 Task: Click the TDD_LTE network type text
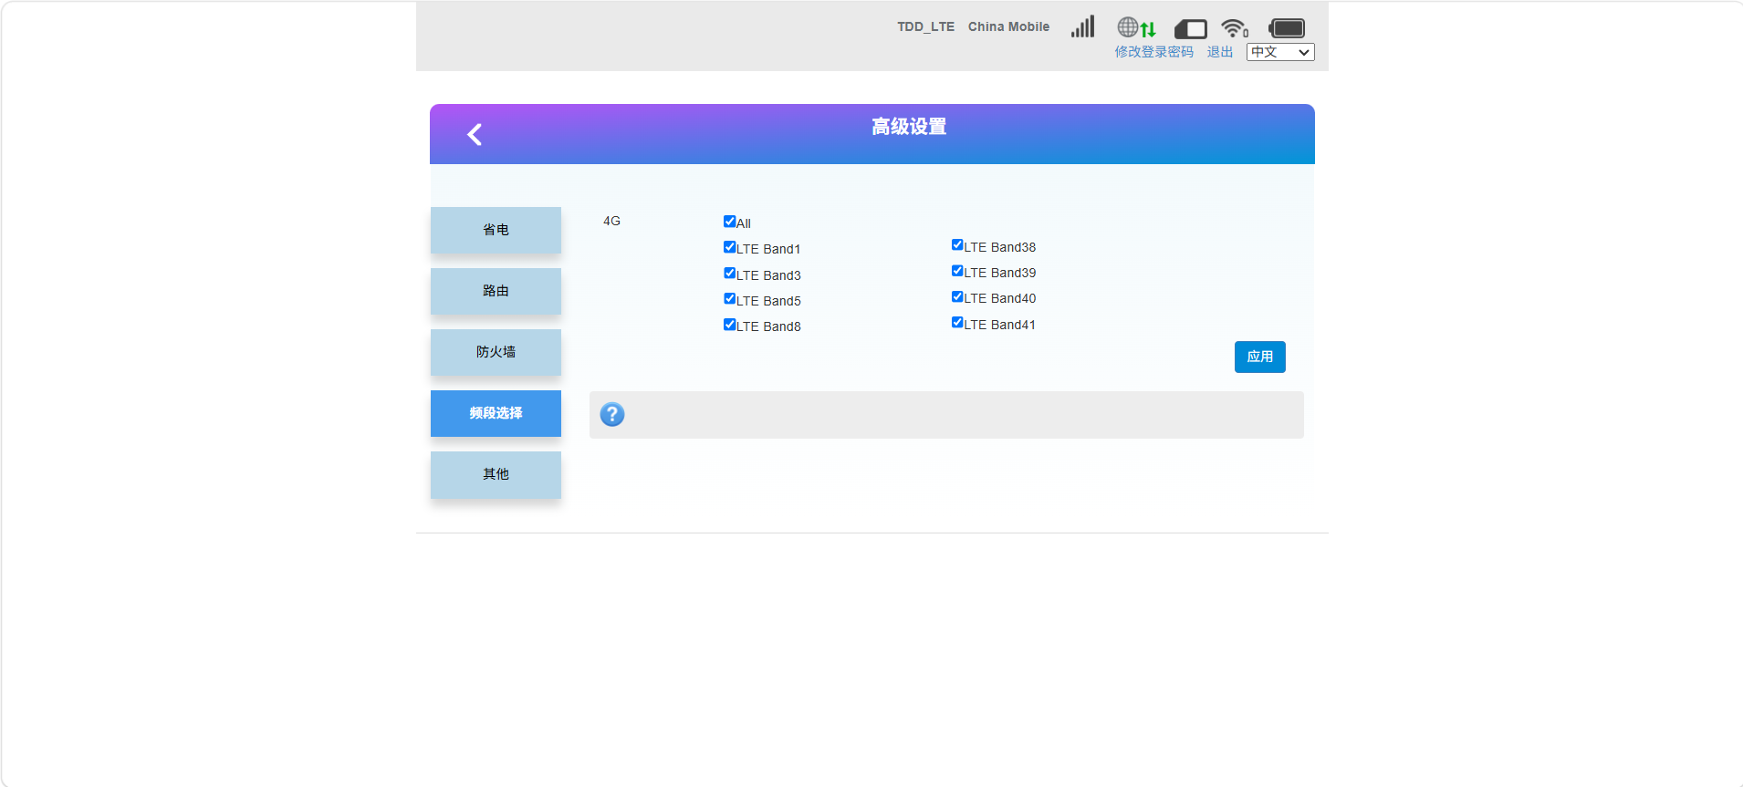tap(925, 26)
